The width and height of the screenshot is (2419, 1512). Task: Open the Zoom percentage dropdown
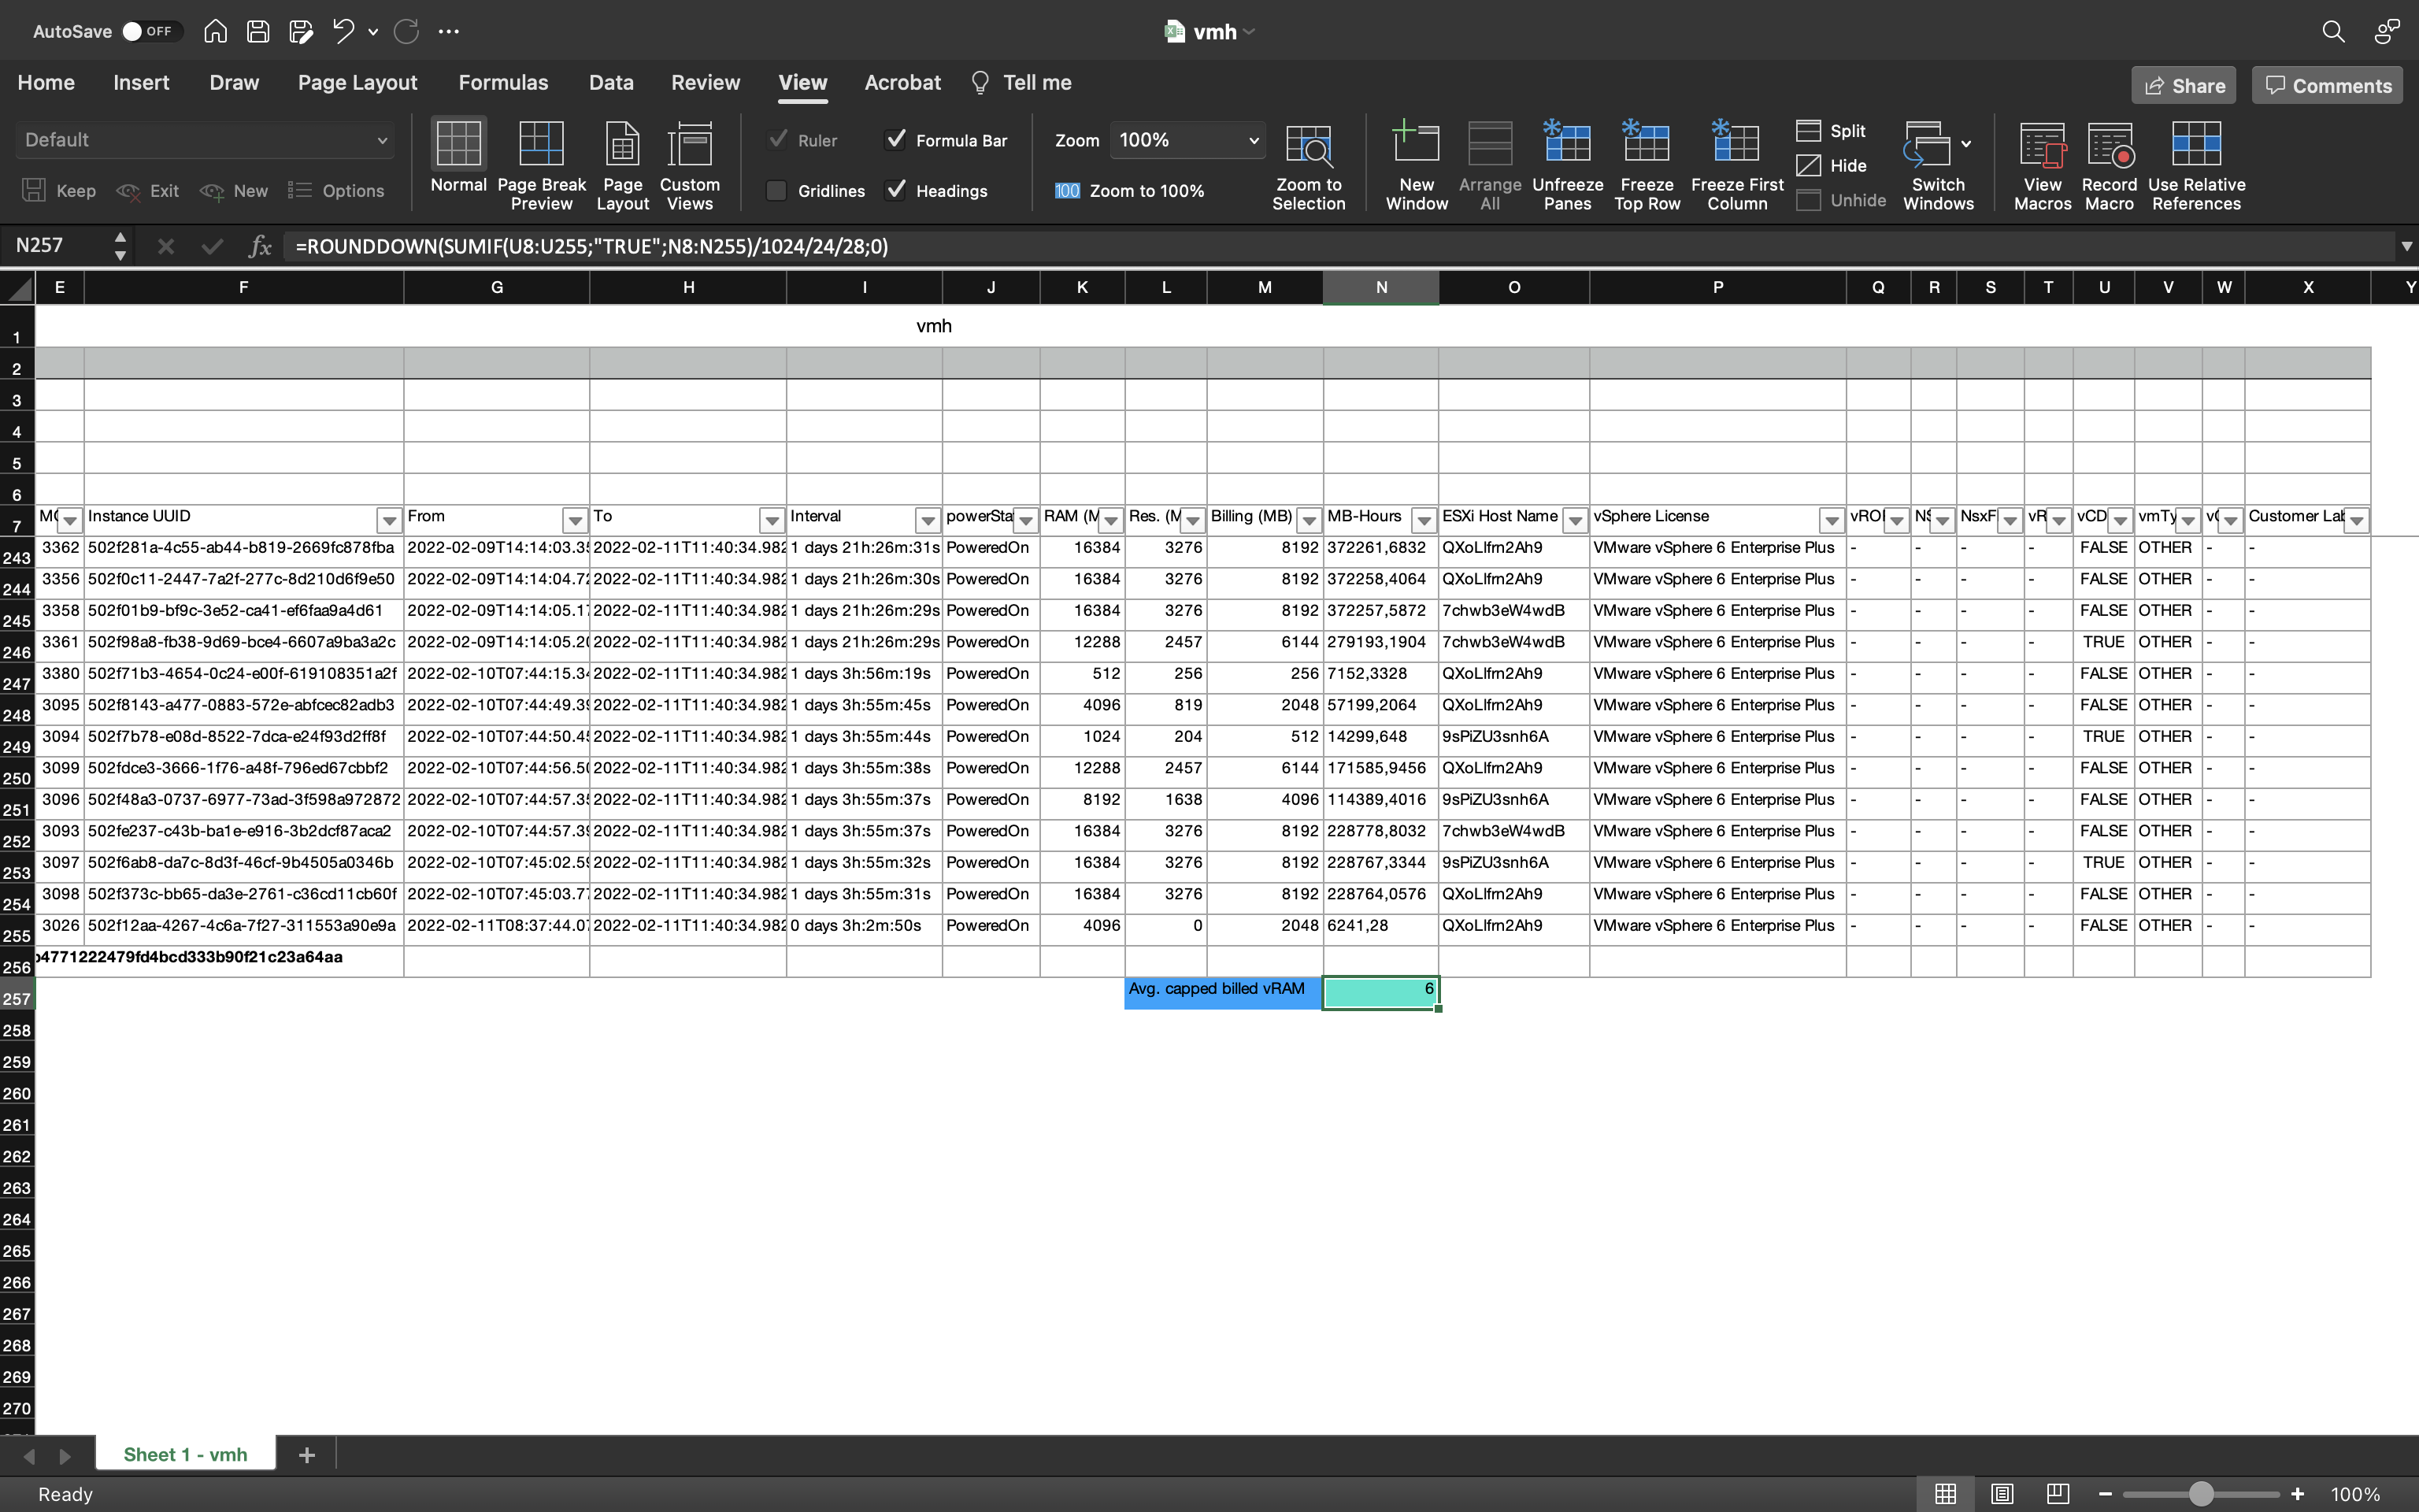(x=1253, y=141)
